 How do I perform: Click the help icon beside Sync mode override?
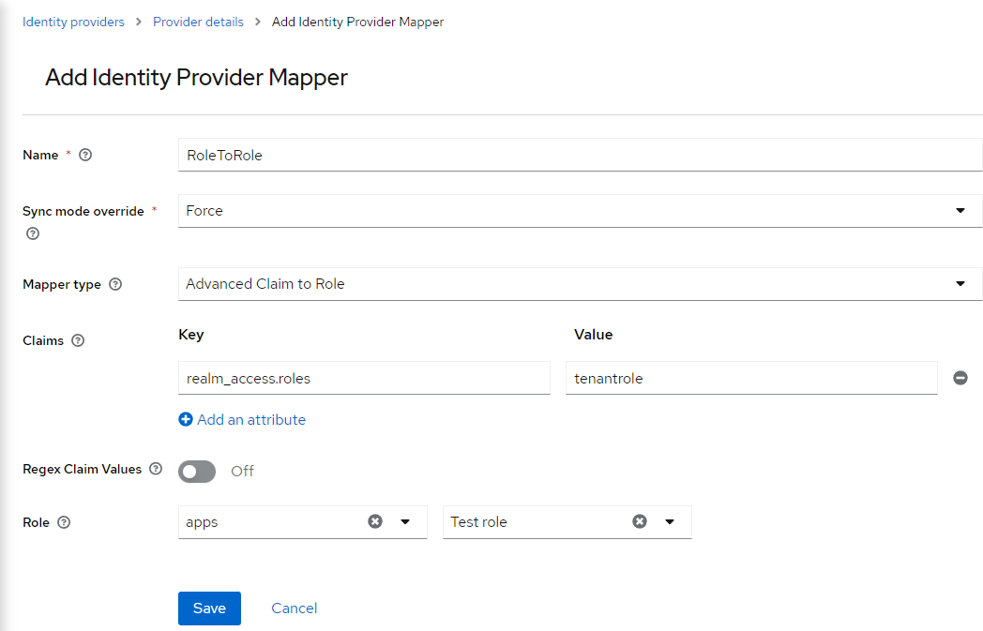(x=32, y=233)
